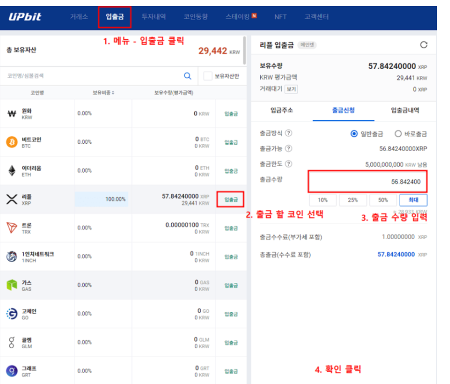Switch to the 입출금내역 tab

coord(405,110)
